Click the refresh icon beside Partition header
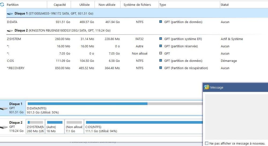This screenshot has width=268, height=146. tap(3, 5)
